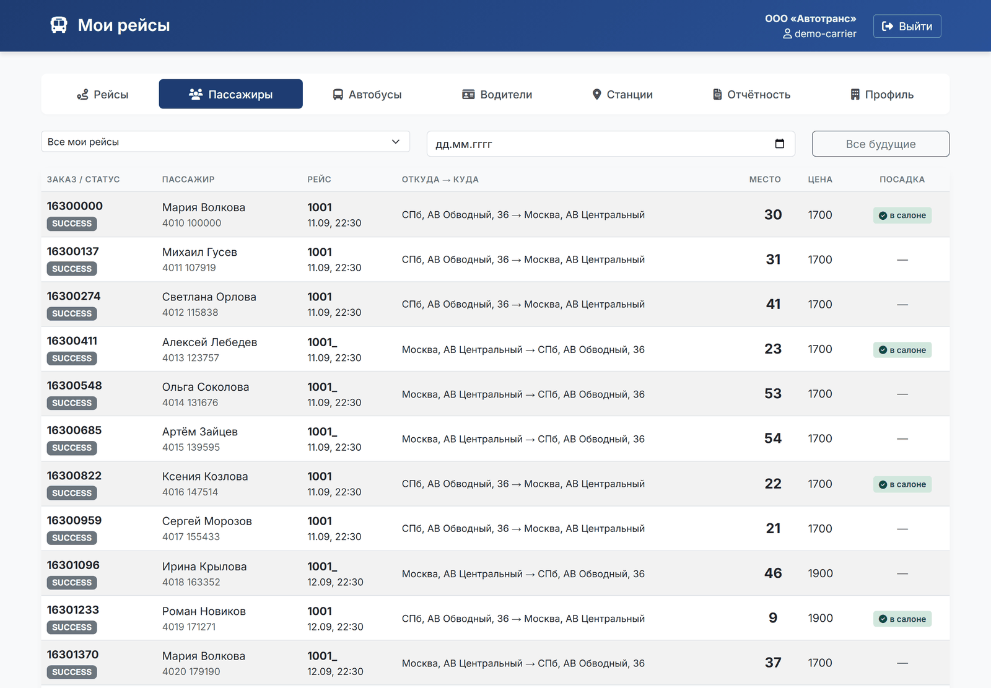Viewport: 991px width, 688px height.
Task: Click the SUCCESS badge under order 16300274
Action: [x=72, y=313]
